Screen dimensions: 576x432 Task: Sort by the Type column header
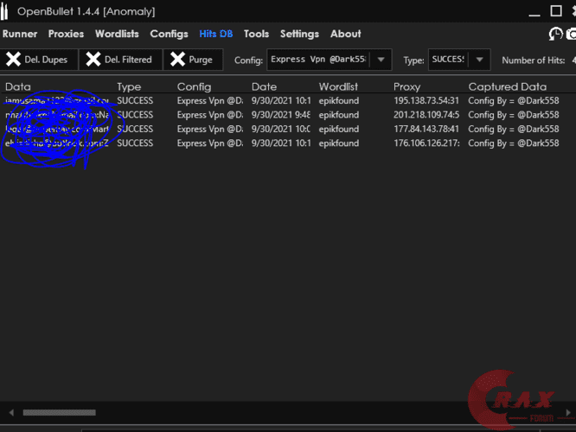(129, 86)
